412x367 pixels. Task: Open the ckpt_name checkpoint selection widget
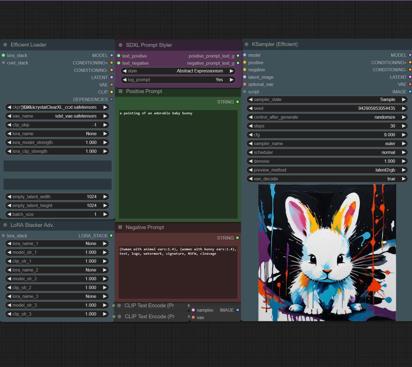(x=57, y=107)
